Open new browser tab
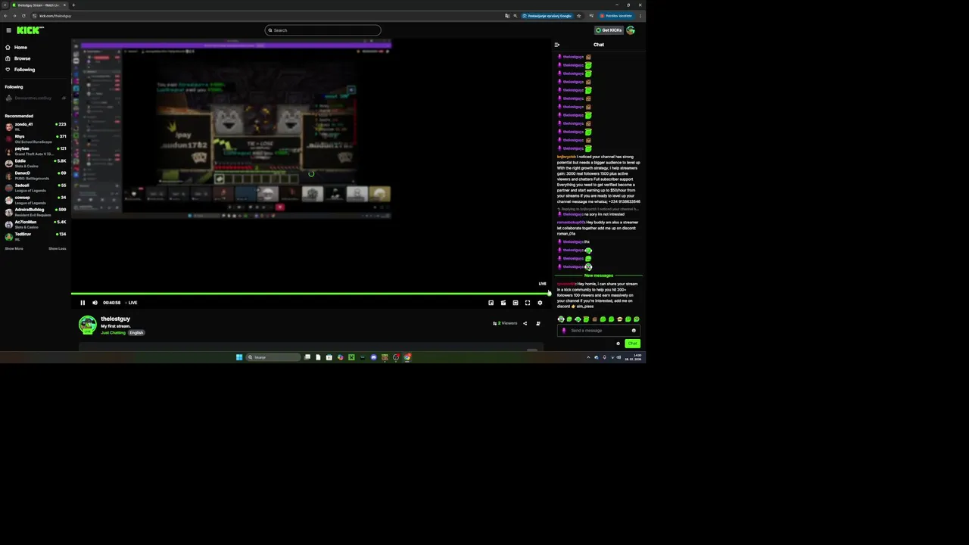Viewport: 969px width, 545px height. click(73, 5)
